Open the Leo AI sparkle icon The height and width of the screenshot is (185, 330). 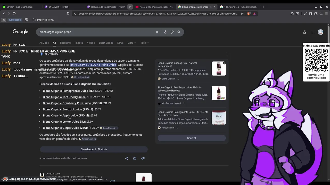(321, 14)
